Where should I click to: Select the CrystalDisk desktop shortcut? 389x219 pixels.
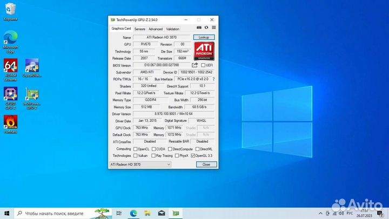[32, 68]
